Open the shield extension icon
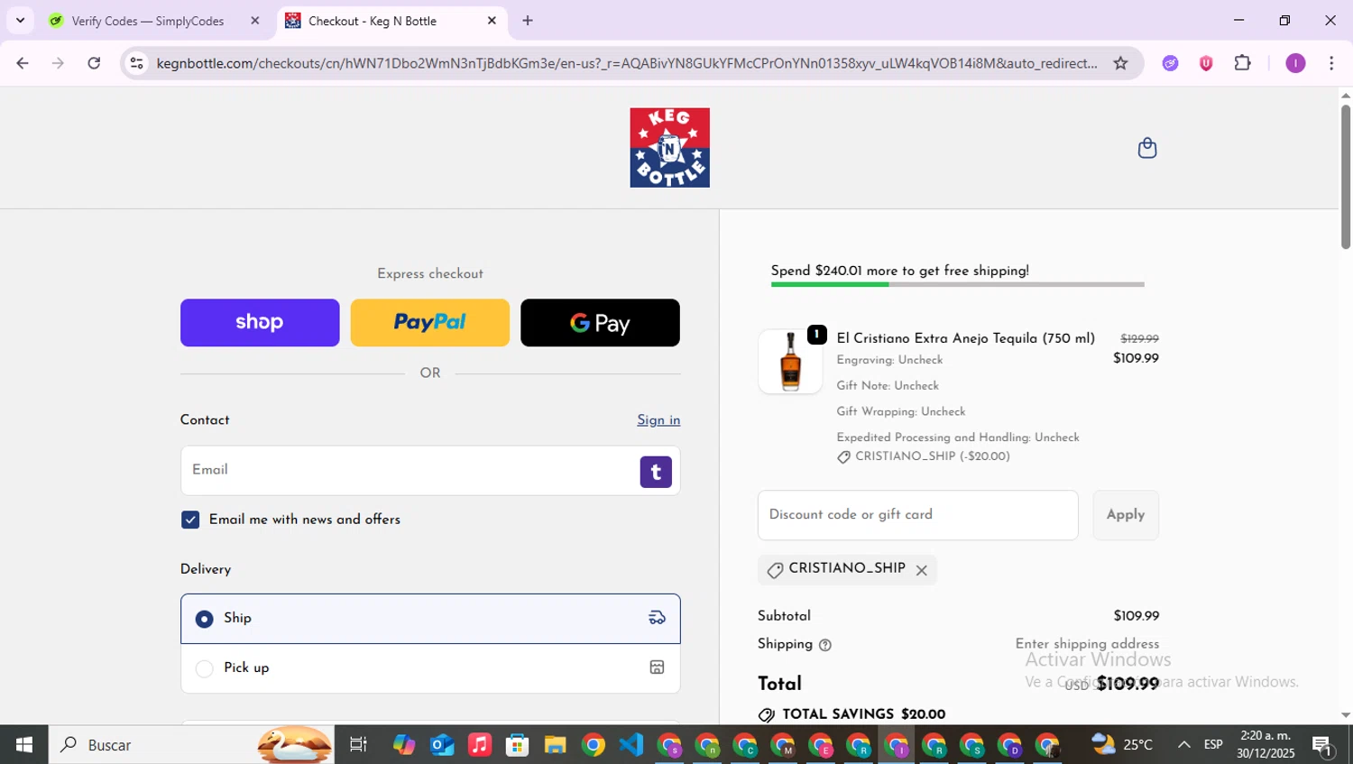 pyautogui.click(x=1206, y=63)
